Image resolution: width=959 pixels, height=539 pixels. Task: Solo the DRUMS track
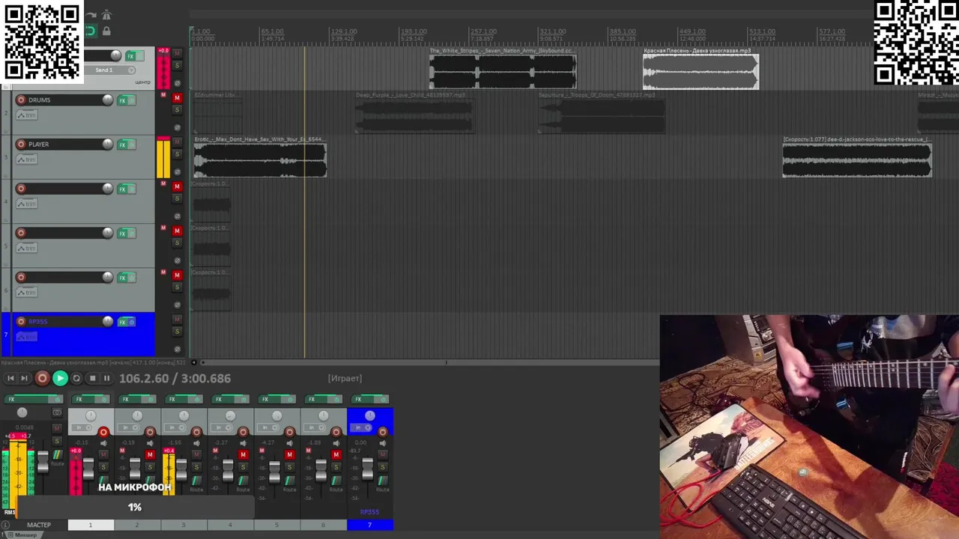(178, 110)
